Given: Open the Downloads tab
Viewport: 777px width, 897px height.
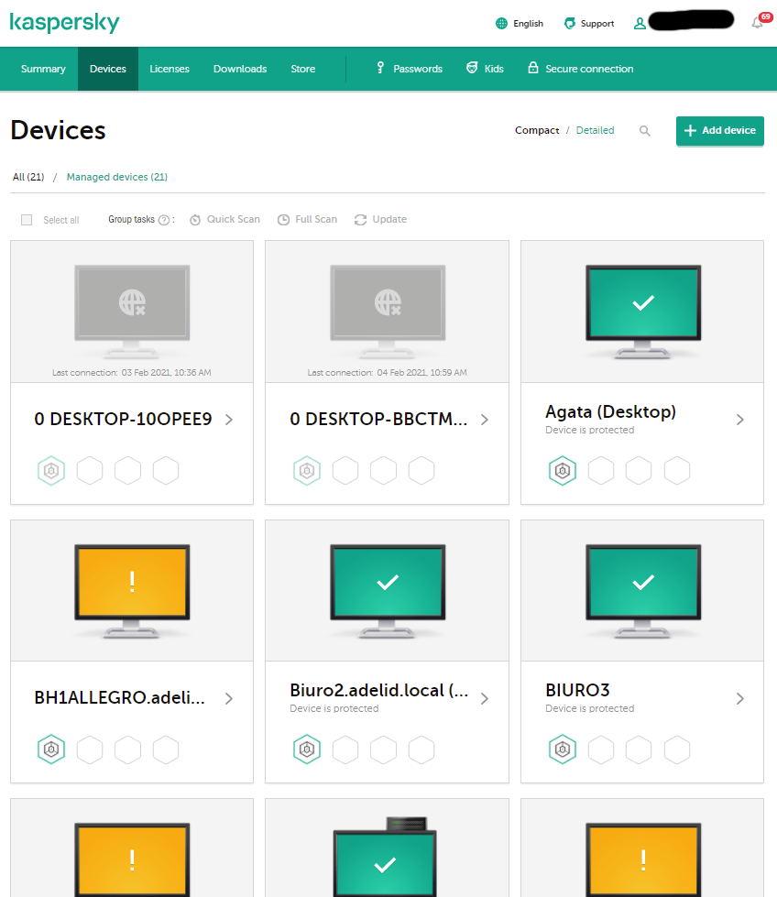Looking at the screenshot, I should [240, 69].
